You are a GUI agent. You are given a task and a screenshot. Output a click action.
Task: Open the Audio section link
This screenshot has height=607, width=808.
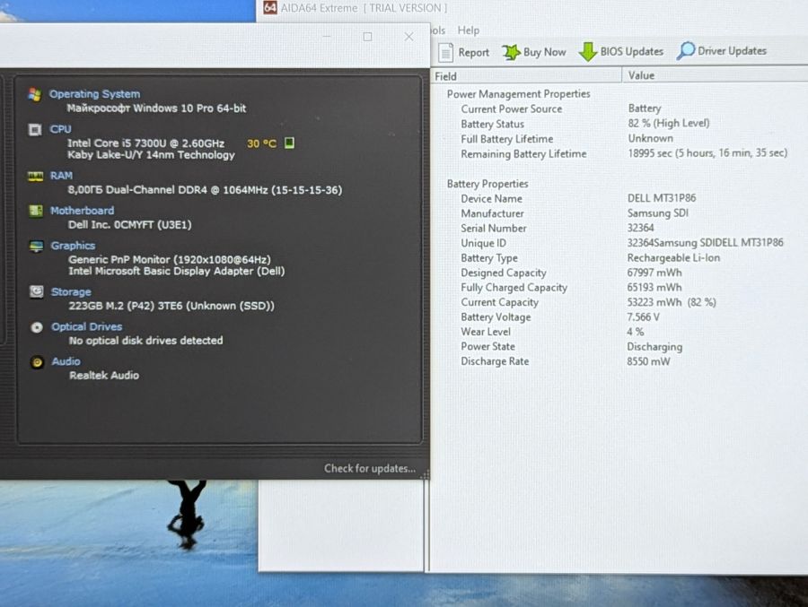pos(66,361)
